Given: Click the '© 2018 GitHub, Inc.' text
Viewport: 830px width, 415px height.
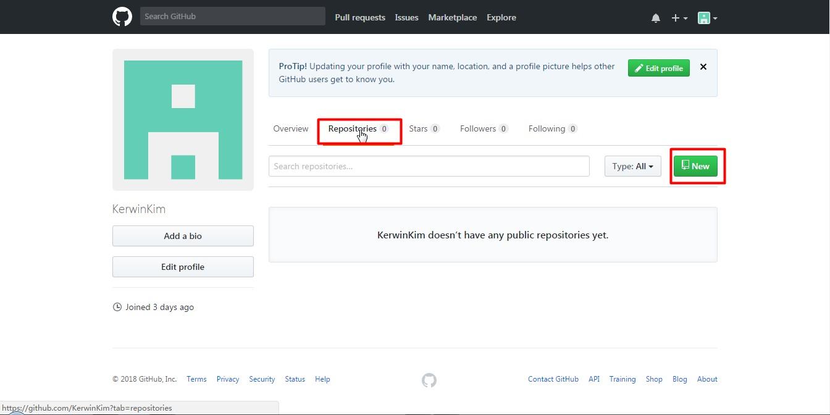Looking at the screenshot, I should (145, 379).
